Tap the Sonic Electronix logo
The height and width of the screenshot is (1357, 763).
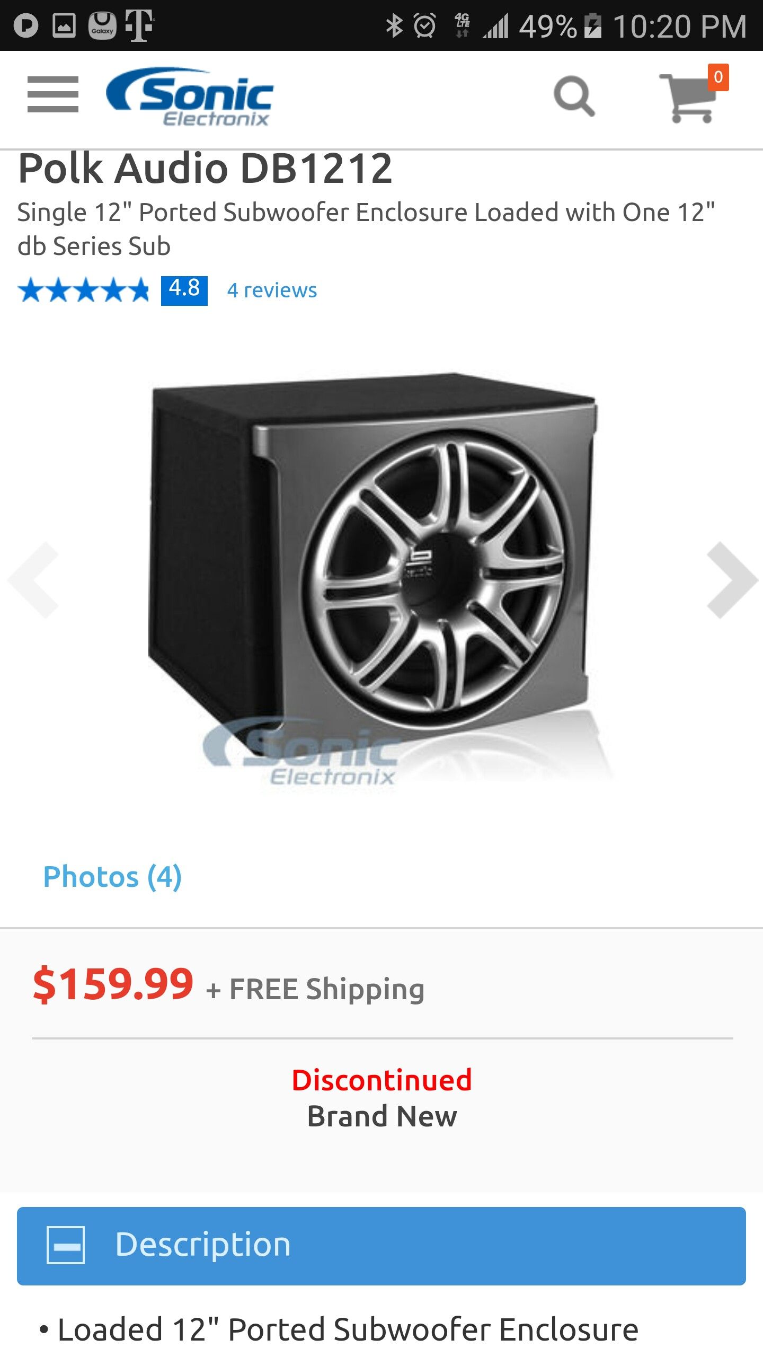(190, 96)
